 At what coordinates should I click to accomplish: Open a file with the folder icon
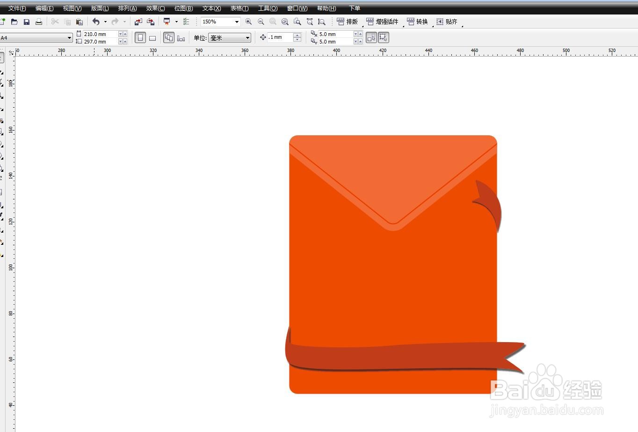click(14, 22)
